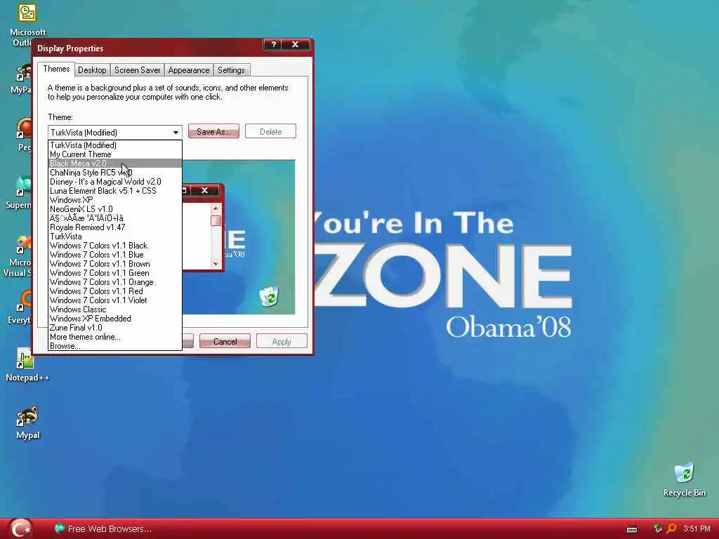This screenshot has width=719, height=539.
Task: Select Windows 7 Colors v1.1 Black
Action: (115, 246)
